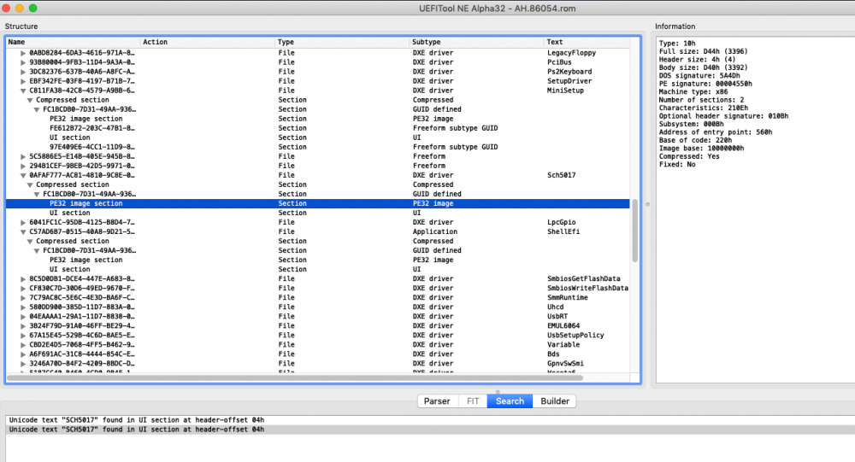Image resolution: width=855 pixels, height=462 pixels.
Task: Collapse the Sch5017 0AFAF777 file node
Action: pos(23,175)
